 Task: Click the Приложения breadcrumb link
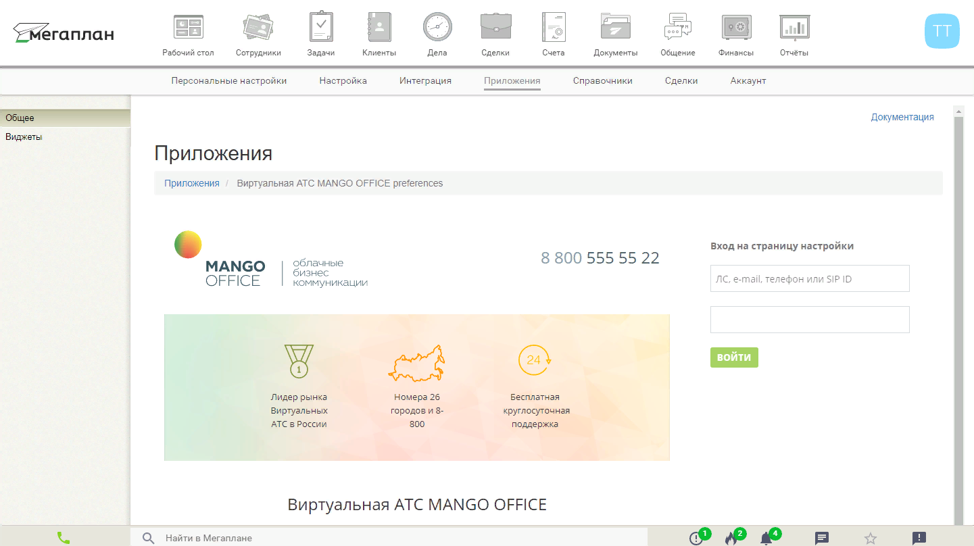point(192,183)
